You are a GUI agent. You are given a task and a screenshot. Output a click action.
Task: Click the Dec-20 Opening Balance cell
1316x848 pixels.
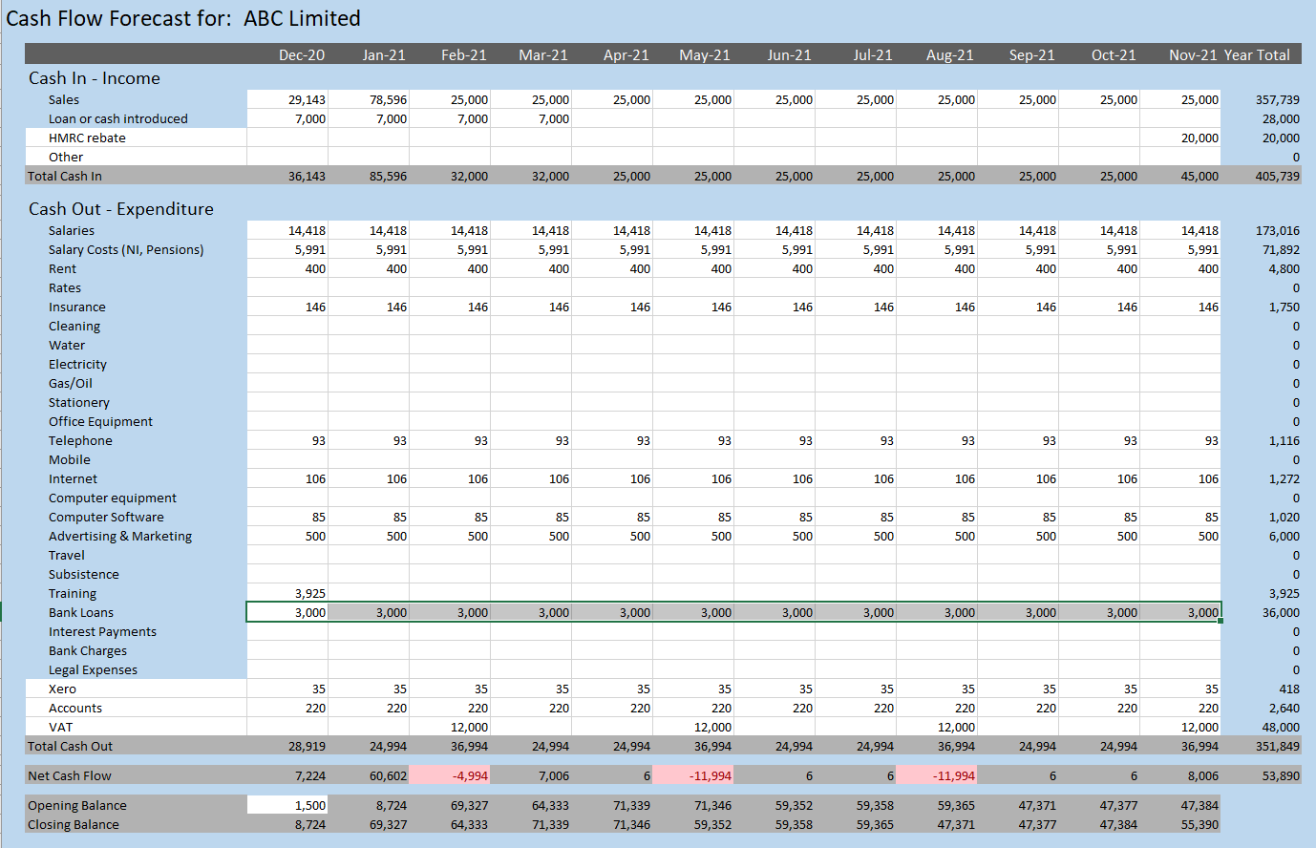tap(287, 805)
